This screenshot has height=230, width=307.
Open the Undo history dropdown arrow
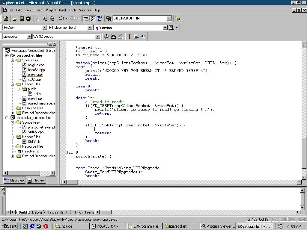coord(66,19)
